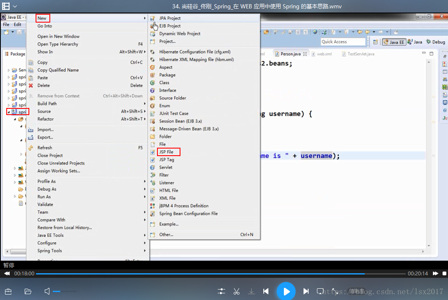This screenshot has width=448, height=300.
Task: Click the player open-folder icon
Action: click(x=28, y=292)
